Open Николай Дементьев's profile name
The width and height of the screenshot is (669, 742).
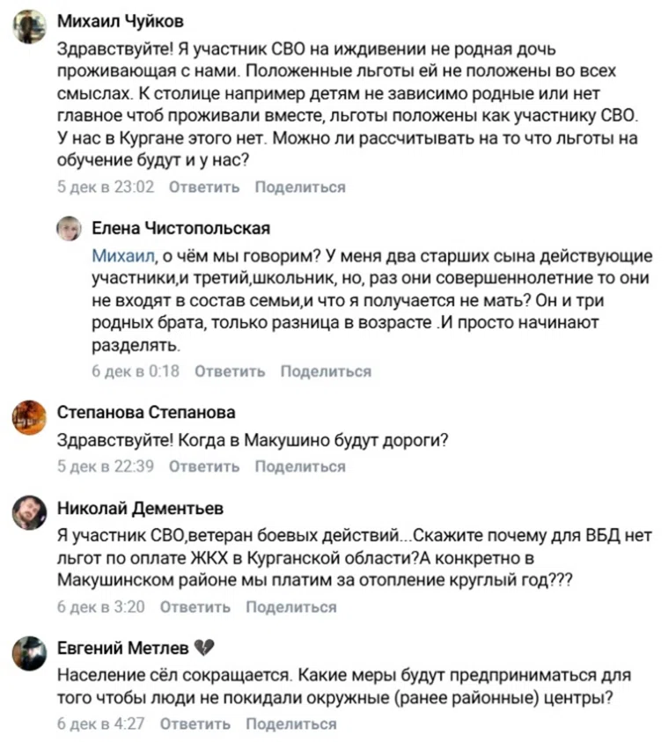pos(140,508)
